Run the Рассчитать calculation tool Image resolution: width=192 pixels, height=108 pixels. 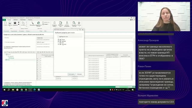tap(32, 23)
